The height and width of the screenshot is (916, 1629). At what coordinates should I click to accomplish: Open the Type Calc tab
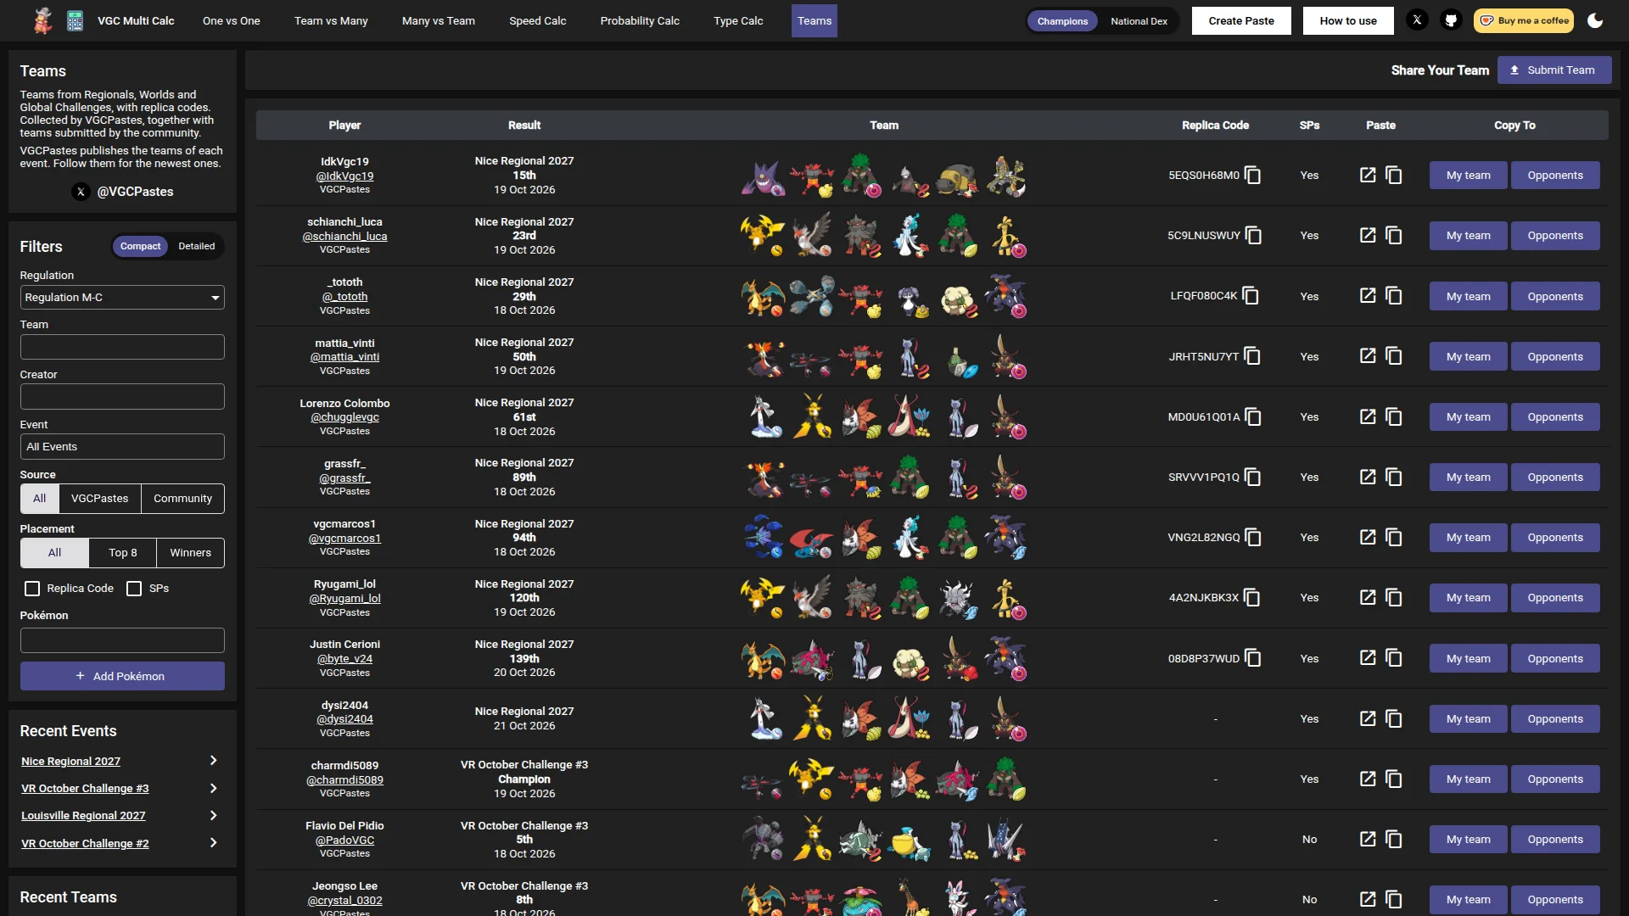pos(738,21)
